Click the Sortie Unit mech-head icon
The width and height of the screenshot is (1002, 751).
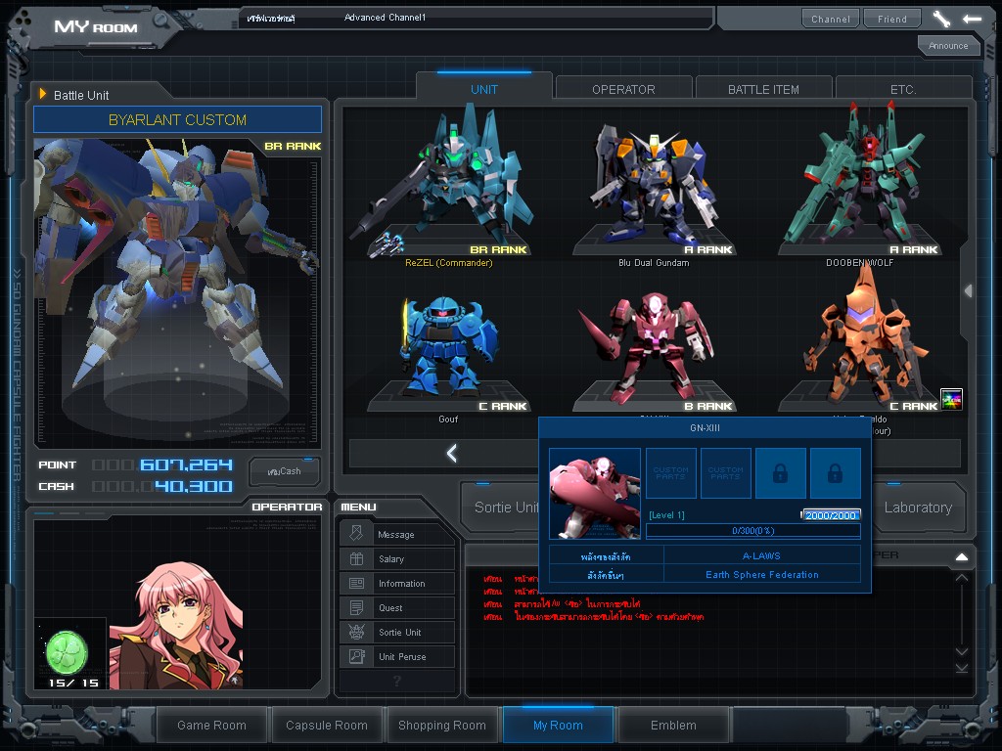[356, 632]
